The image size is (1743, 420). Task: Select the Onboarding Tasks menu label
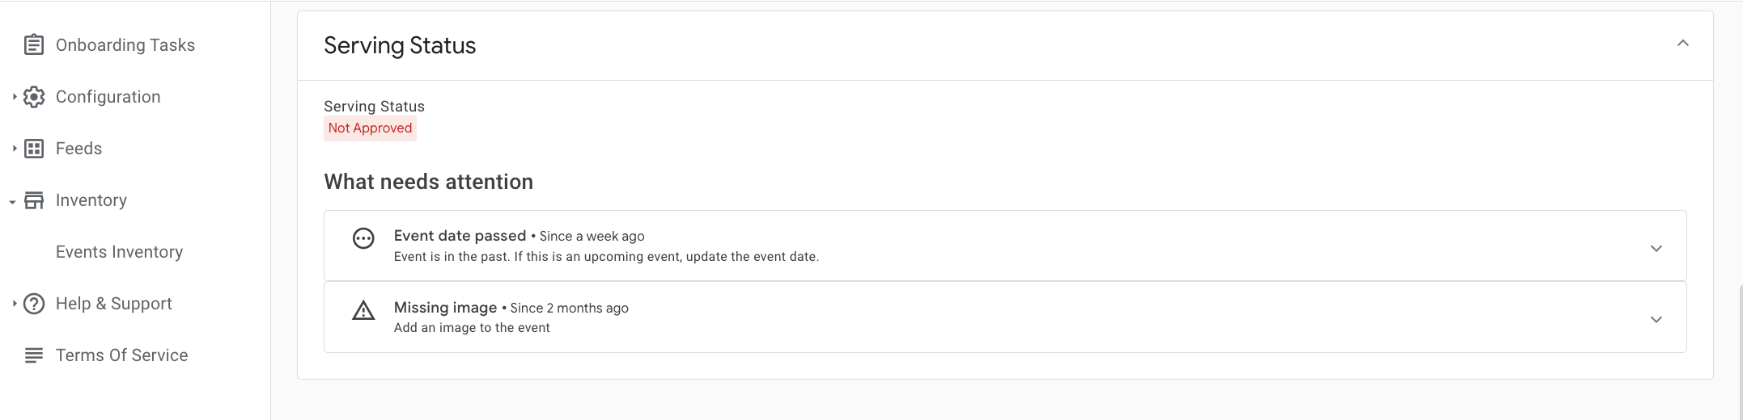coord(125,45)
